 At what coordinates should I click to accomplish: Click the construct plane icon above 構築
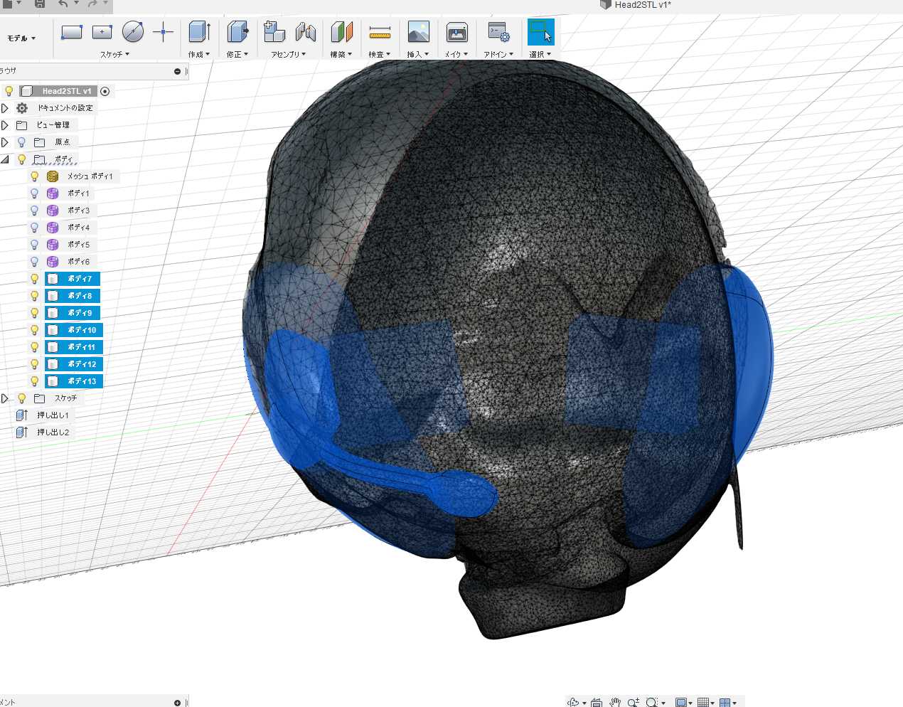coord(341,32)
